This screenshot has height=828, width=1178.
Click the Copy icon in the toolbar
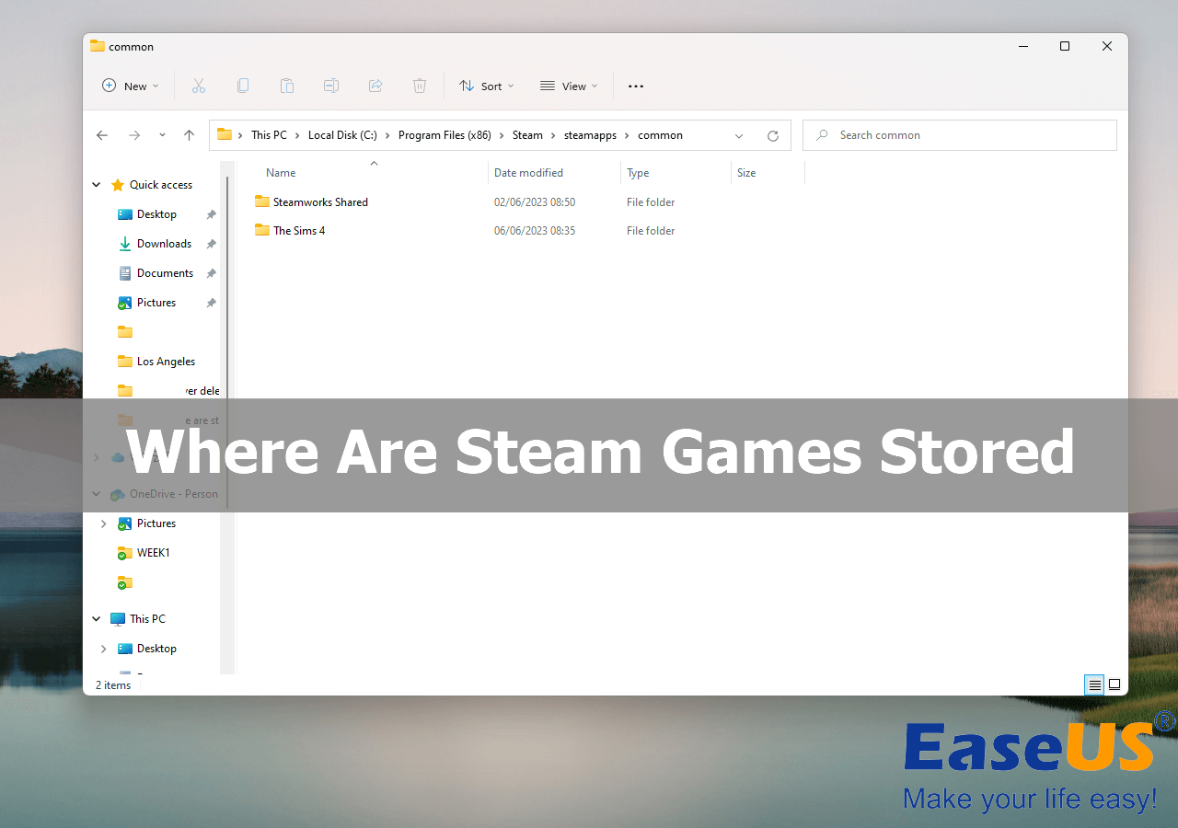(x=243, y=86)
